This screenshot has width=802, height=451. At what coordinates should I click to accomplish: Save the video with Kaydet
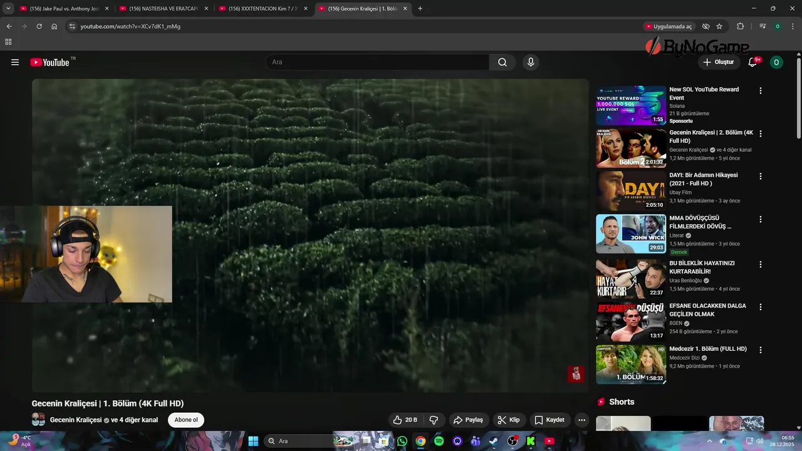[549, 420]
